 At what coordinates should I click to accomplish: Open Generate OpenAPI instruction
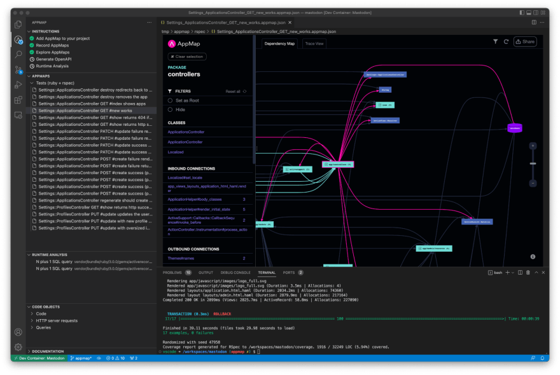point(53,59)
